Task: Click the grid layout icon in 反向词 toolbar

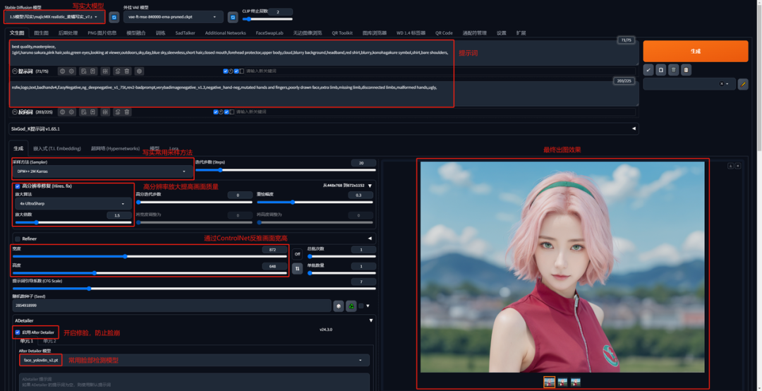Action: 105,112
